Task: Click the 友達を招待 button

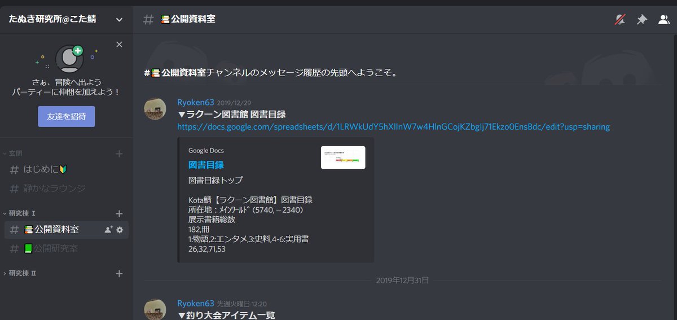Action: [x=67, y=116]
